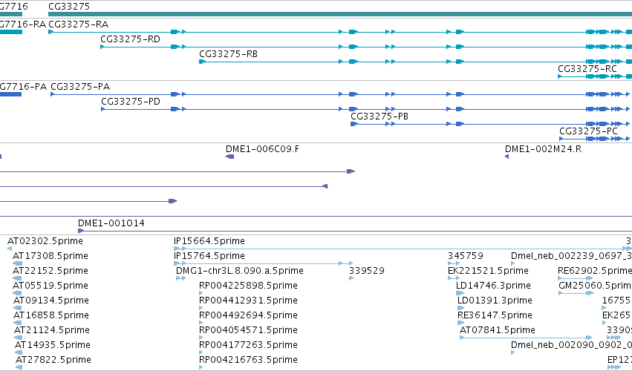632x371 pixels.
Task: Click the IP15664.5prime label
Action: tap(209, 241)
